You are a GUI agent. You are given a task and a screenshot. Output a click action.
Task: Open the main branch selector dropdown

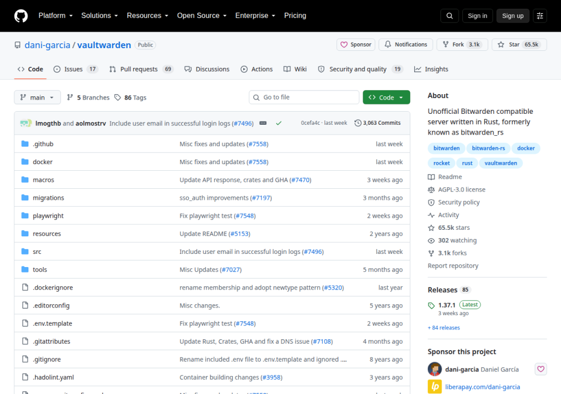tap(37, 97)
